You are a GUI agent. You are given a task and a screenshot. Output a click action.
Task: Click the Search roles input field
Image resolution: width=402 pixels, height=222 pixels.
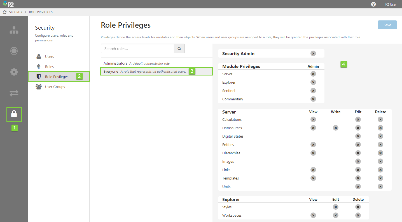tap(137, 49)
